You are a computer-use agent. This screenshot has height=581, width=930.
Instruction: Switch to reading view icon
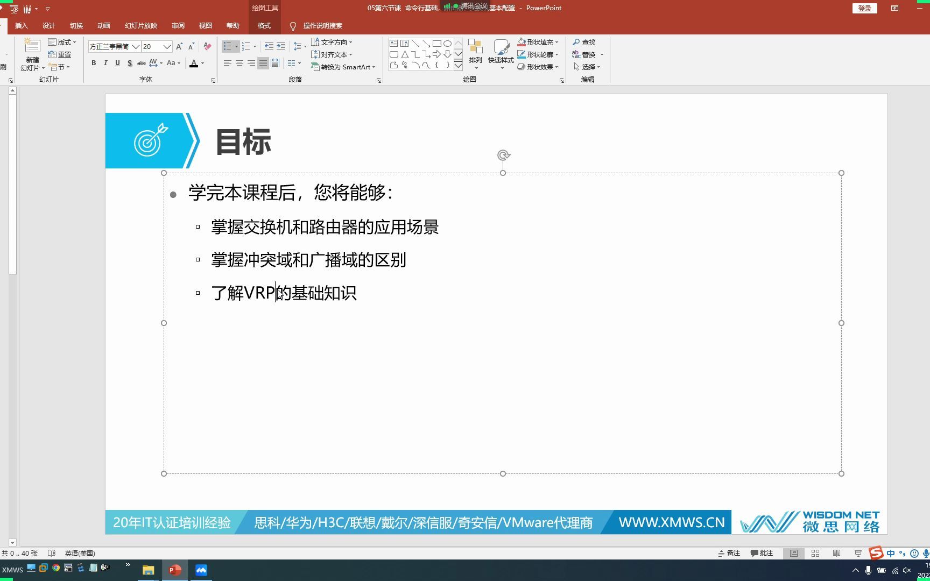[x=836, y=553]
